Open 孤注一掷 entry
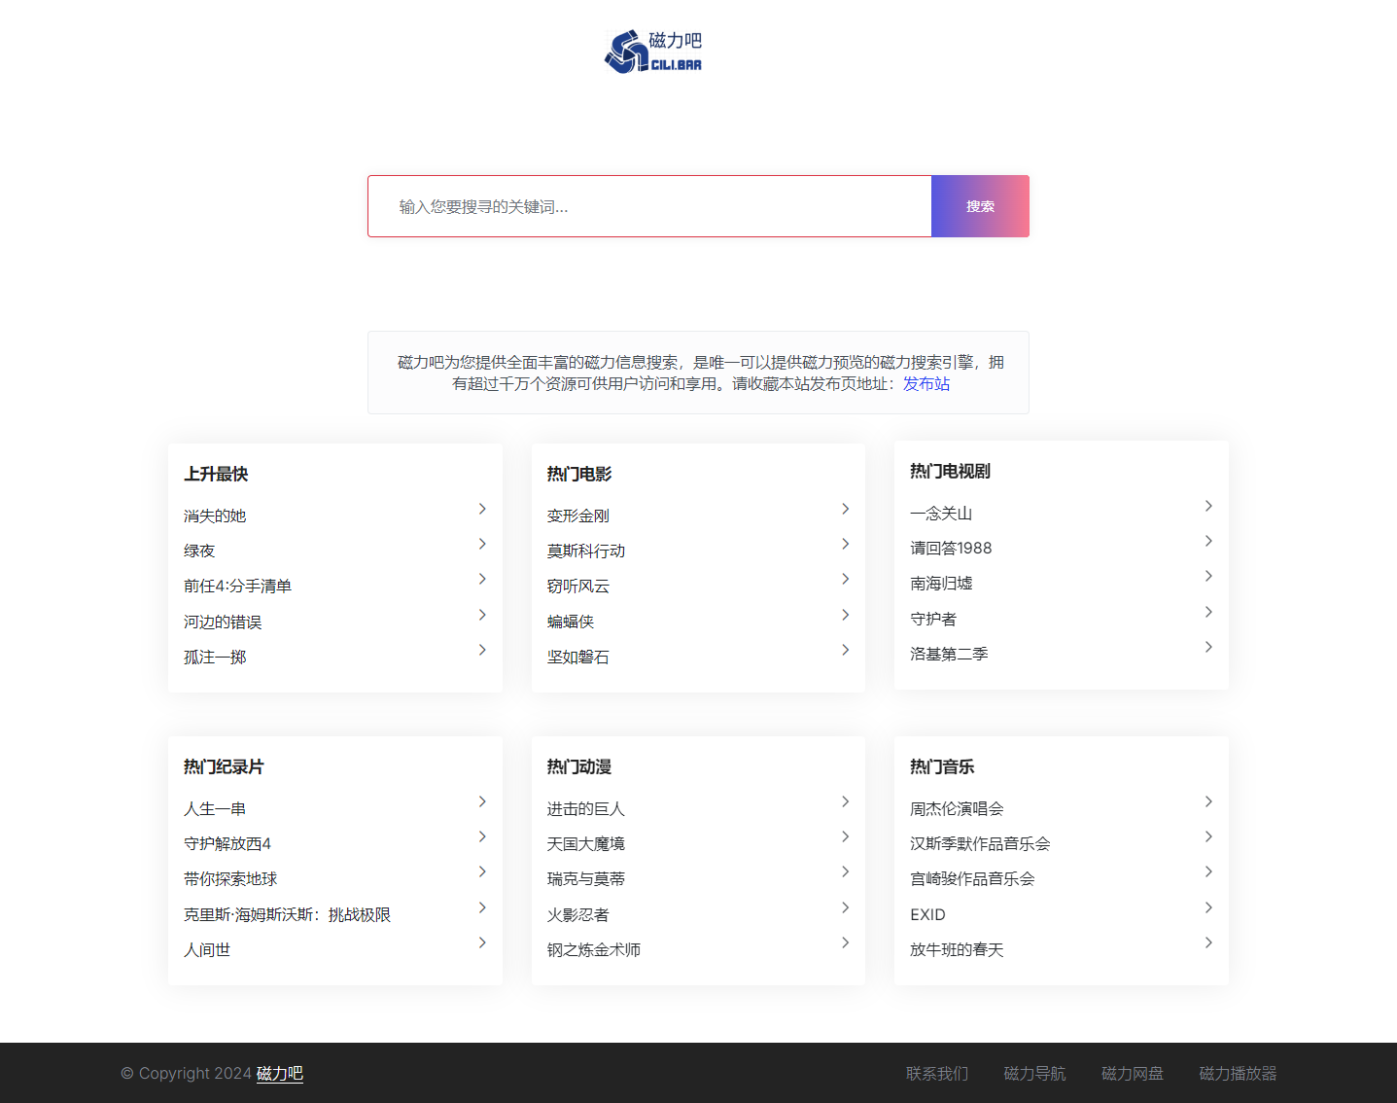This screenshot has width=1397, height=1103. 215,657
